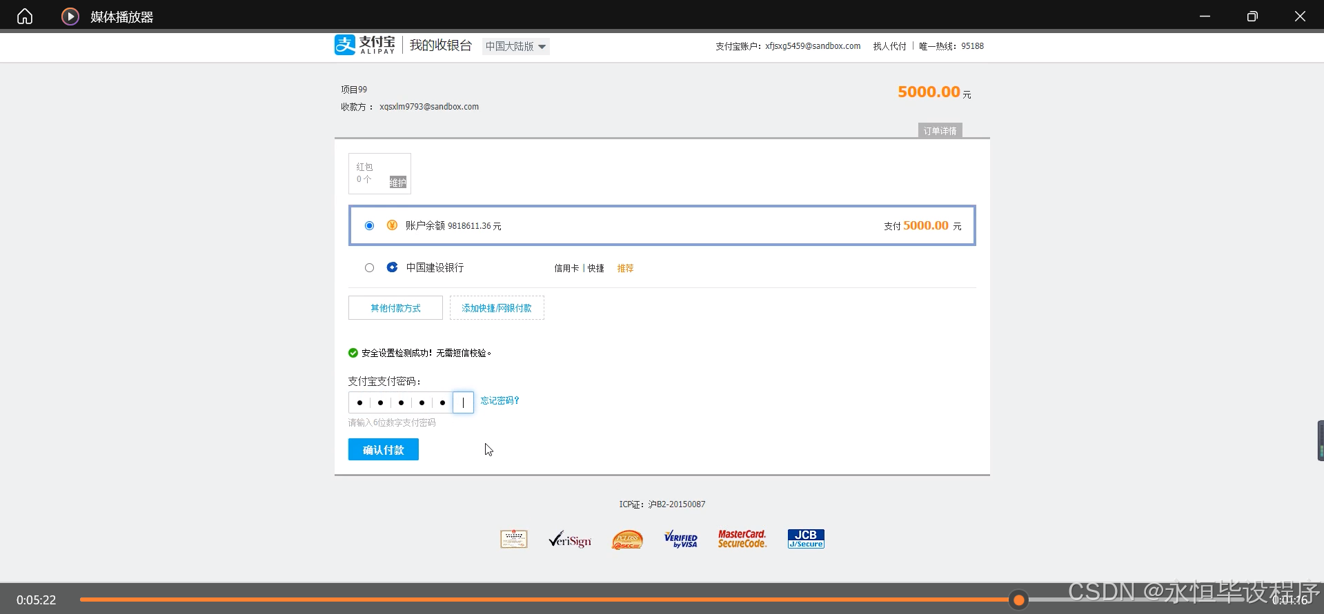Viewport: 1324px width, 614px height.
Task: Click the 项目99 order title
Action: click(x=354, y=90)
